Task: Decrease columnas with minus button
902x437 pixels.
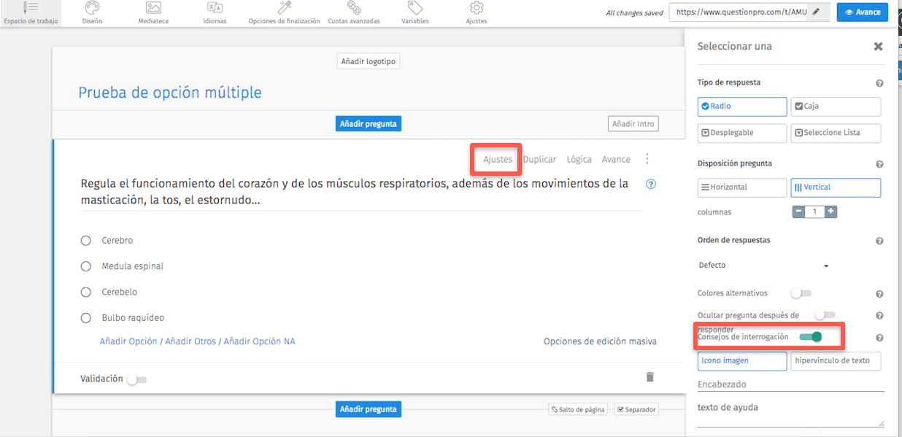Action: (x=798, y=212)
